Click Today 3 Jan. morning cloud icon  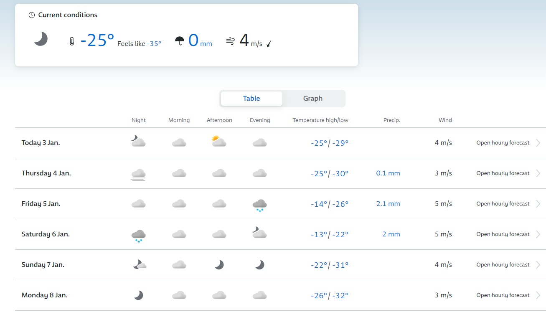(x=179, y=143)
